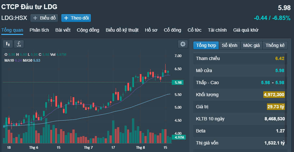Viewport: 294px width, 152px height.
Task: Select the Thống kê panel tab
Action: tap(275, 45)
